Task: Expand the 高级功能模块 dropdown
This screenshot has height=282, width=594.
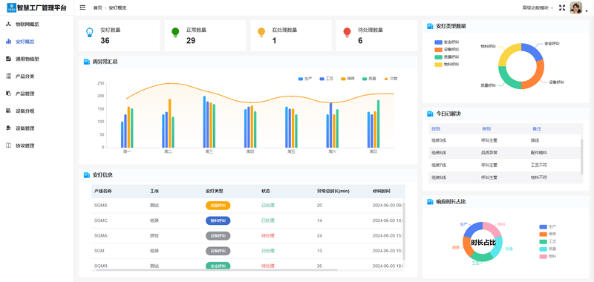Action: click(538, 7)
